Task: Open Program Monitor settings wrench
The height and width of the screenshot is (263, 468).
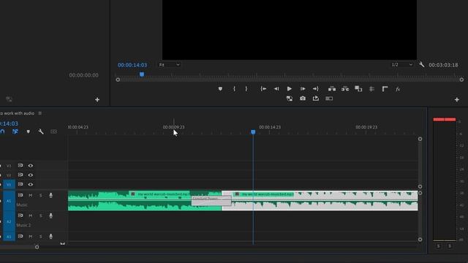Action: pos(421,64)
